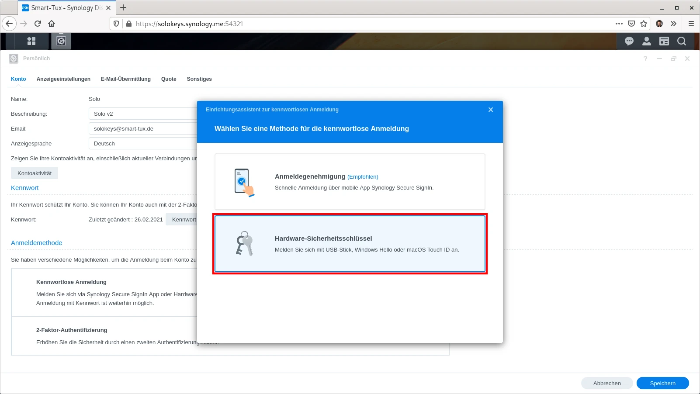Click the Speichern button

(662, 383)
